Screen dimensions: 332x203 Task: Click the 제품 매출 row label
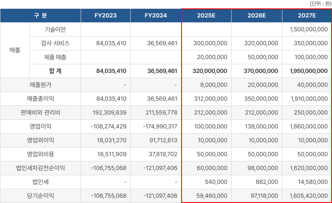coord(55,57)
